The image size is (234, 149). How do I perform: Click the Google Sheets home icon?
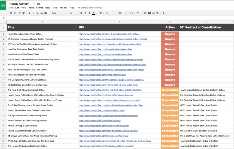3,5
